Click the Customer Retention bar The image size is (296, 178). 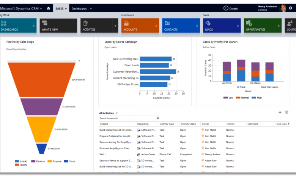coord(158,72)
